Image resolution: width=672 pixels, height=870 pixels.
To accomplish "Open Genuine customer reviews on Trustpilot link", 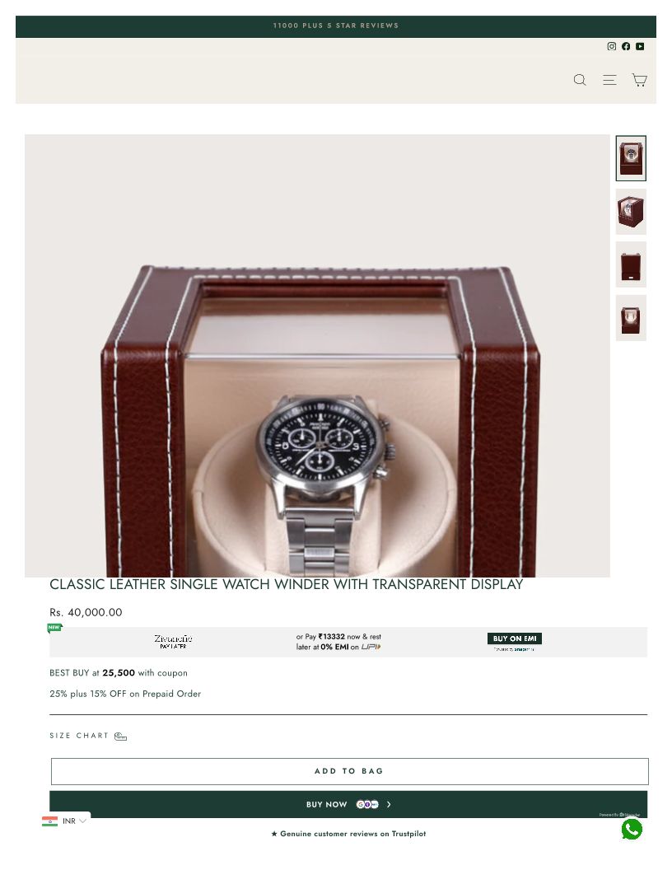I will (348, 834).
